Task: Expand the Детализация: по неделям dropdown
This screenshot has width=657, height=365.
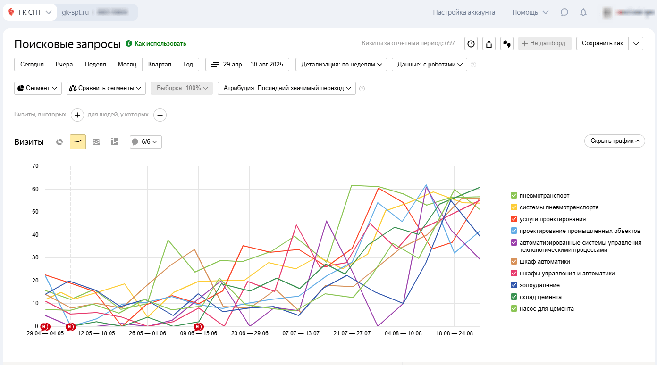Action: 341,65
